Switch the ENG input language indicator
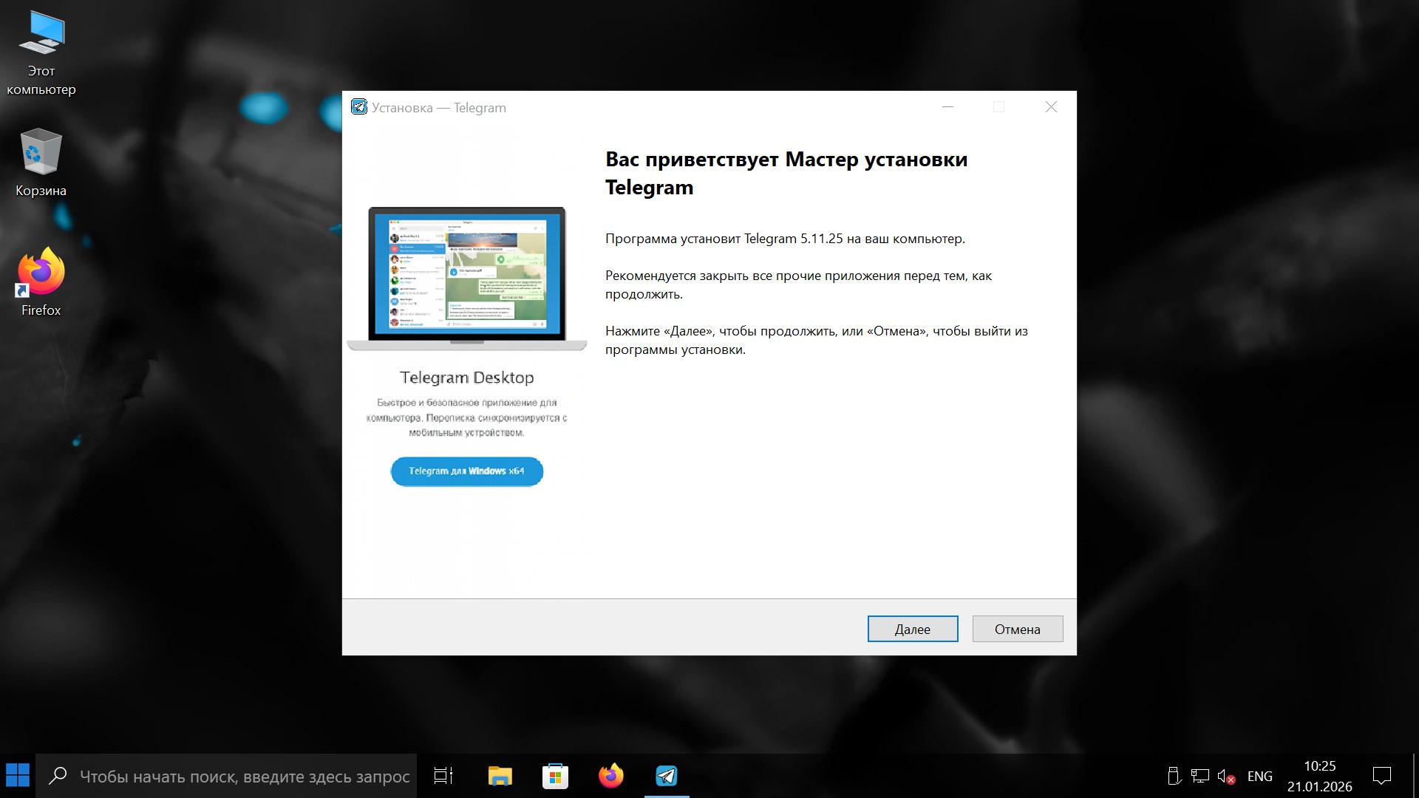This screenshot has width=1419, height=798. [1259, 777]
